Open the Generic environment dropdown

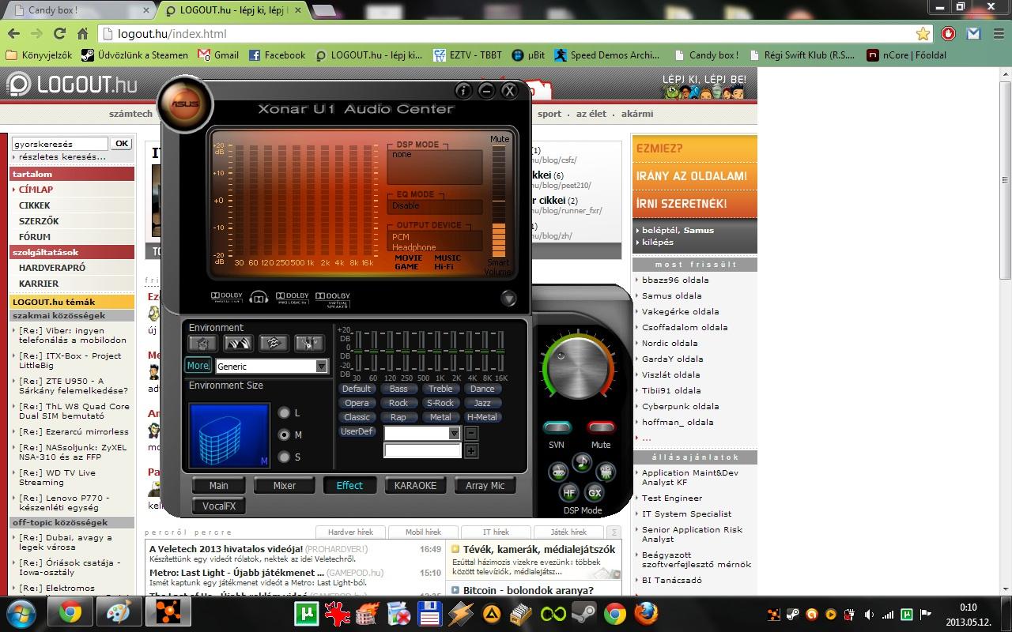click(271, 367)
